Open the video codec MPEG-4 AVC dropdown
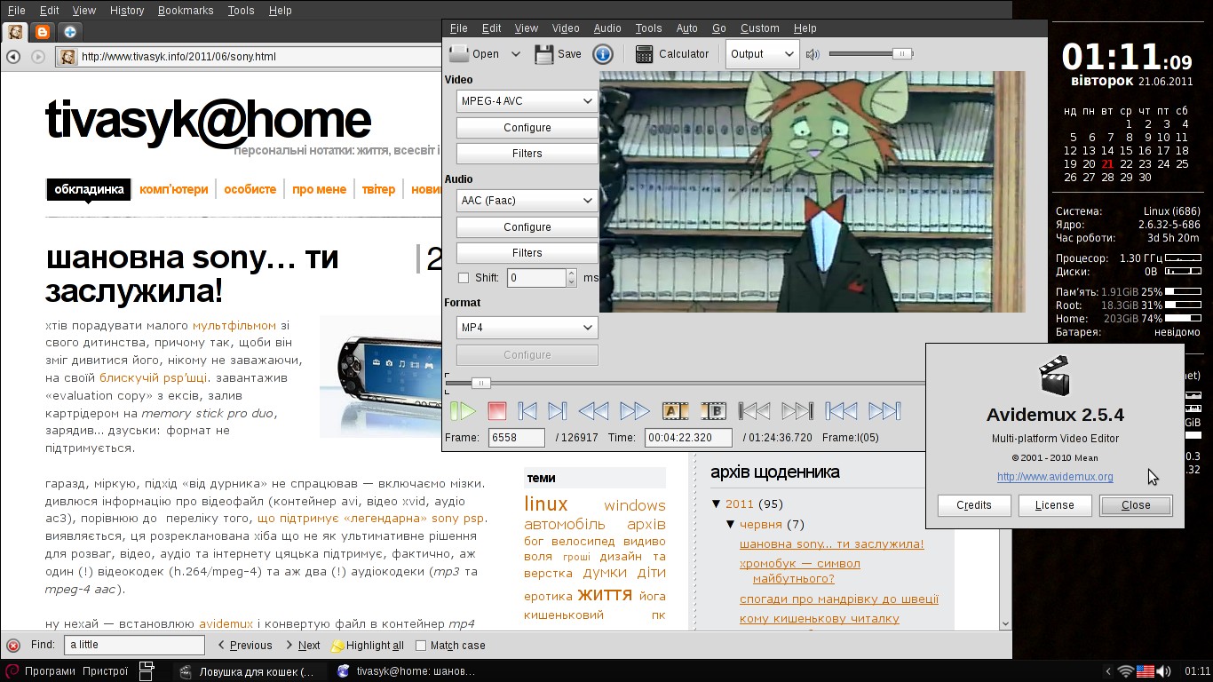Image resolution: width=1213 pixels, height=682 pixels. click(527, 101)
